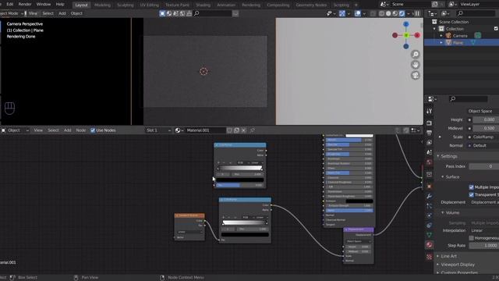
Task: Open the Render menu in top bar
Action: coord(25,5)
